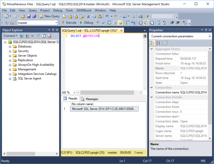Open the Connect dropdown in Object Explorer
This screenshot has width=214, height=164.
(10, 36)
